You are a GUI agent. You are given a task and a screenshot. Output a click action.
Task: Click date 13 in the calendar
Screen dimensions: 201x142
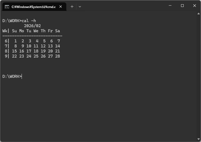coord(50,46)
